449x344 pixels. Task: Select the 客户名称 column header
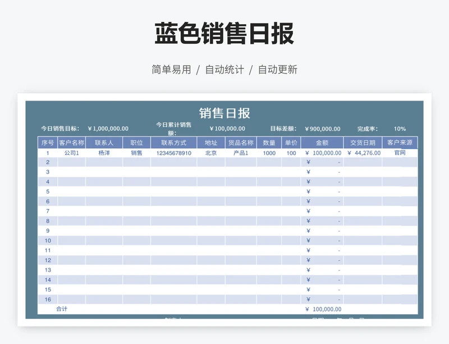72,143
